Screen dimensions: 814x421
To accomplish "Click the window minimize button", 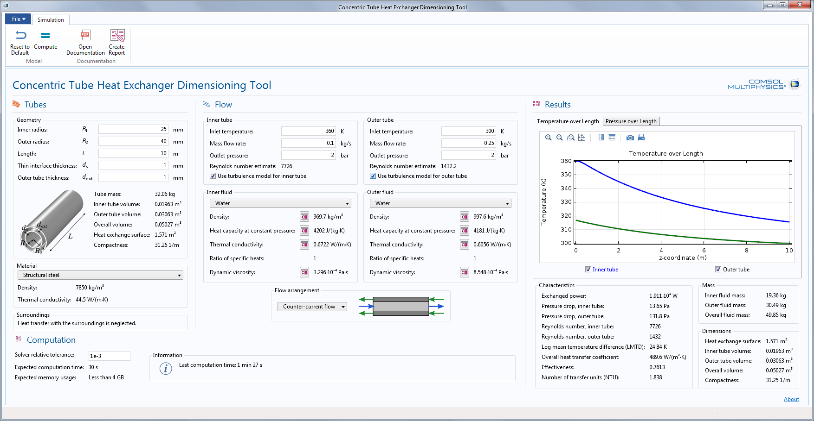I will point(770,5).
